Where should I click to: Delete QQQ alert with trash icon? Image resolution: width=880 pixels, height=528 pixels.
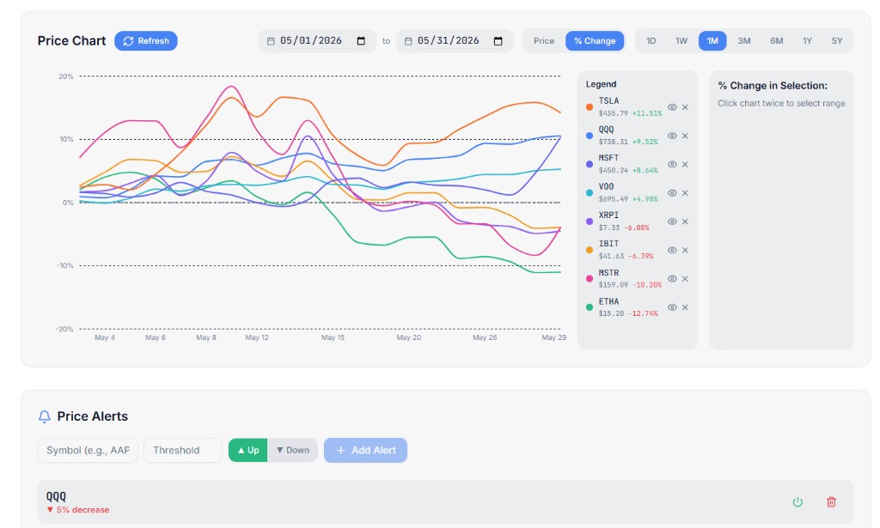[x=831, y=501]
